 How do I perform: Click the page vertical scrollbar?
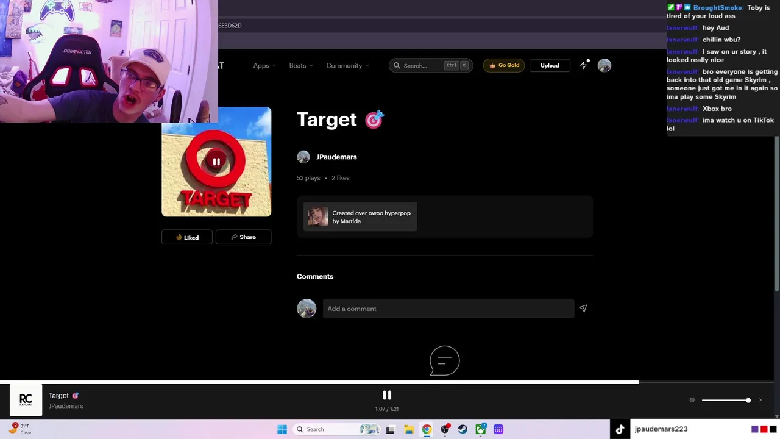click(x=776, y=213)
